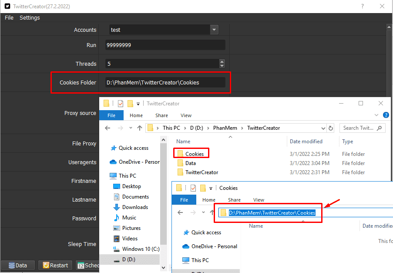
Task: Open the Explorer help question mark icon
Action: 386,115
